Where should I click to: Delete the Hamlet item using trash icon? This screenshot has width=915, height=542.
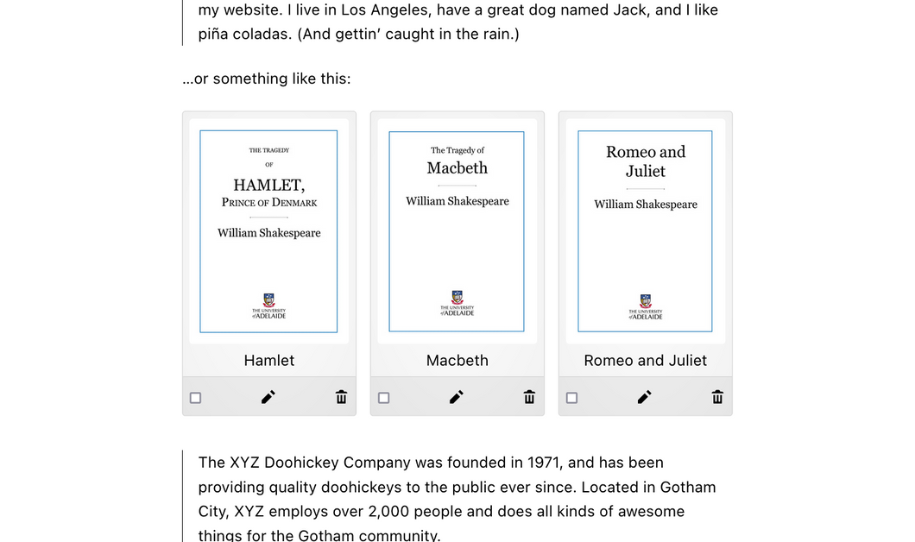(341, 397)
